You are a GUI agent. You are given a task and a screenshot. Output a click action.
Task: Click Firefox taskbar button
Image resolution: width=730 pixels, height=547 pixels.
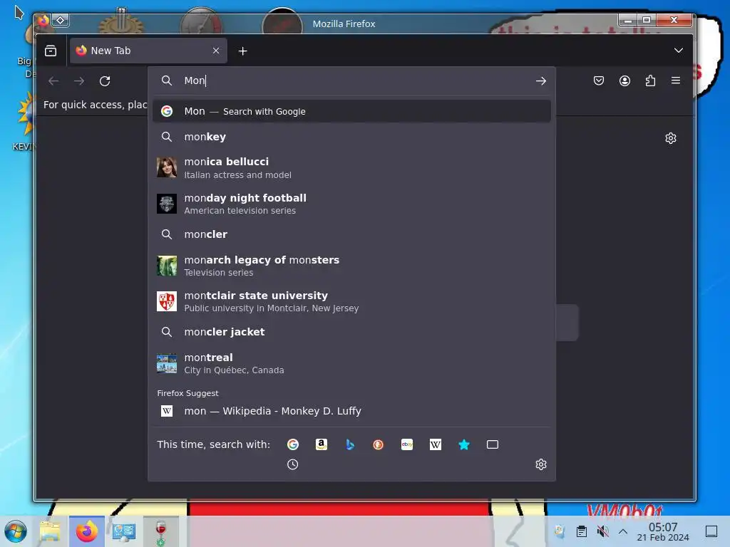[x=87, y=531]
